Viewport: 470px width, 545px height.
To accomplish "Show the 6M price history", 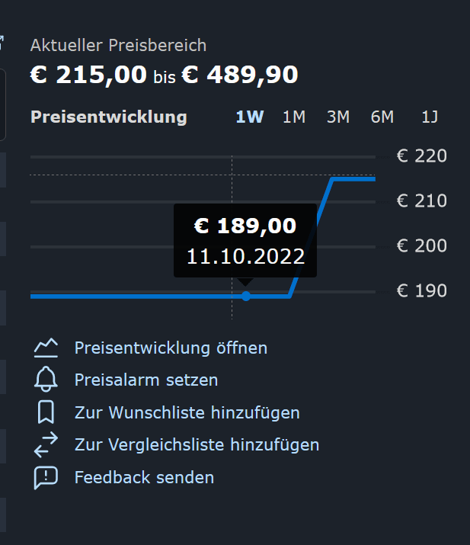I will click(382, 117).
